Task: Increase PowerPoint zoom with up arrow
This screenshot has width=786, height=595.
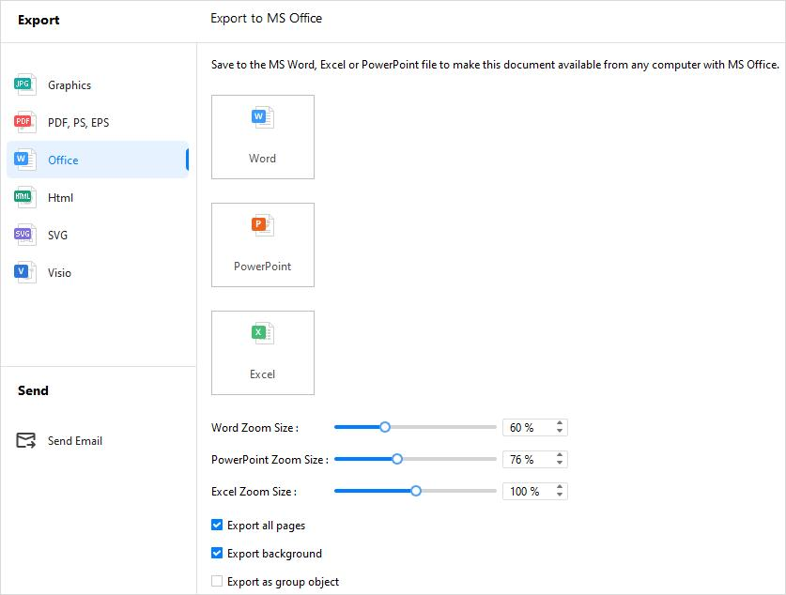Action: point(560,455)
